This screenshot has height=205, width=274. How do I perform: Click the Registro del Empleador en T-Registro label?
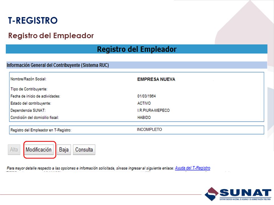click(41, 130)
